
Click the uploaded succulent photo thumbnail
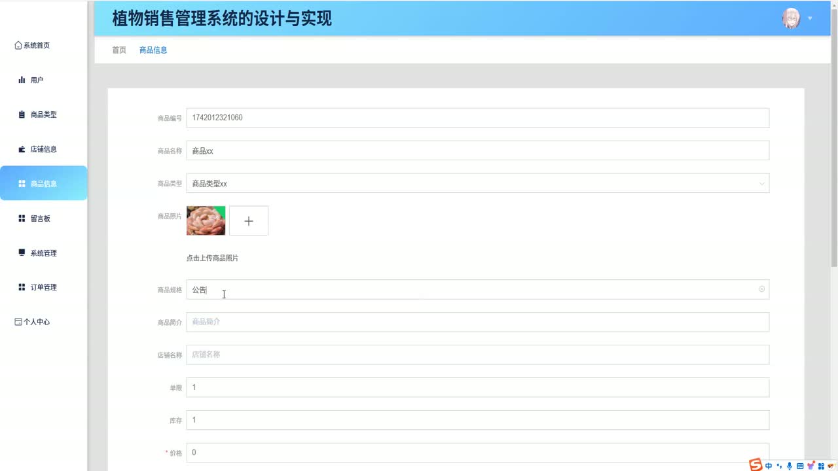[x=206, y=220]
